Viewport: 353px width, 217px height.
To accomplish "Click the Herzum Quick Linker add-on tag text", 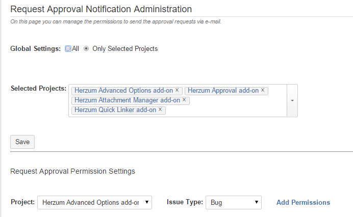I will coord(115,110).
